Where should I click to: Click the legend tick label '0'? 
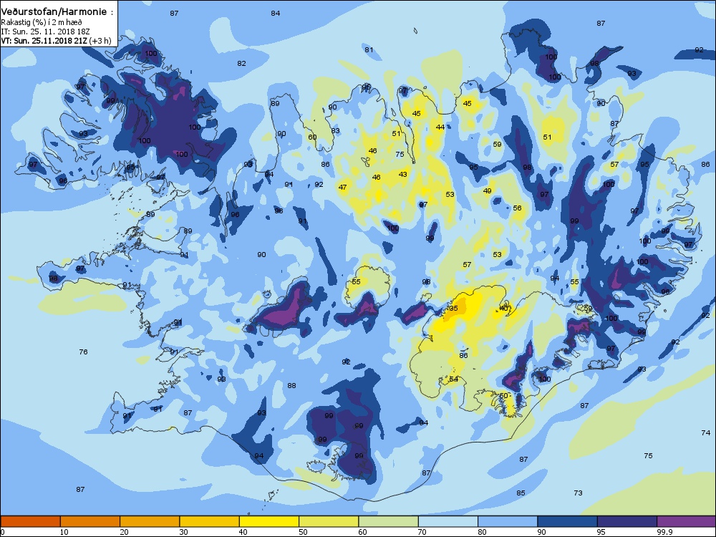coord(2,532)
